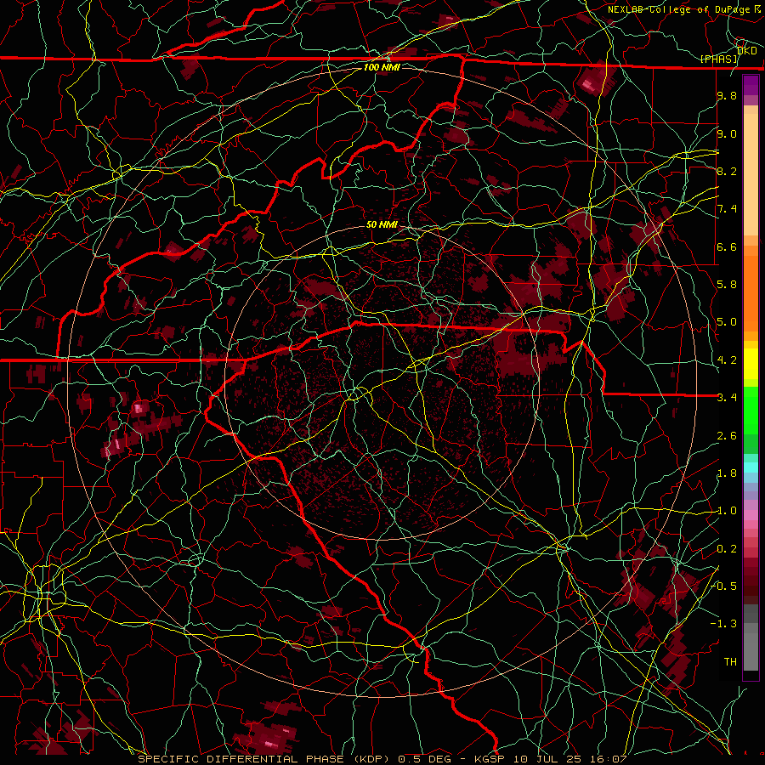
Task: Click the DKD label above the legend
Action: pos(747,51)
